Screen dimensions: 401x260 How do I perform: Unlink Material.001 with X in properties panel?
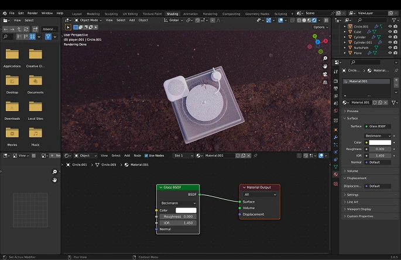(386, 102)
